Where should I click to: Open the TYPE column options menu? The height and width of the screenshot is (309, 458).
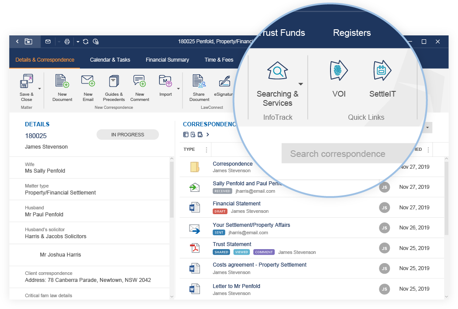pyautogui.click(x=206, y=149)
